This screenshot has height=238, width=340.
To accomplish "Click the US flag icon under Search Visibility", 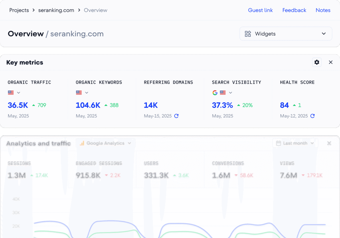I will 222,93.
